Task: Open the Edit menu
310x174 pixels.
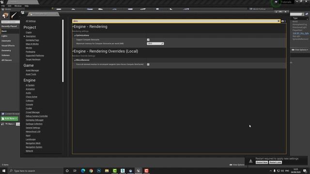Action: [x=10, y=6]
